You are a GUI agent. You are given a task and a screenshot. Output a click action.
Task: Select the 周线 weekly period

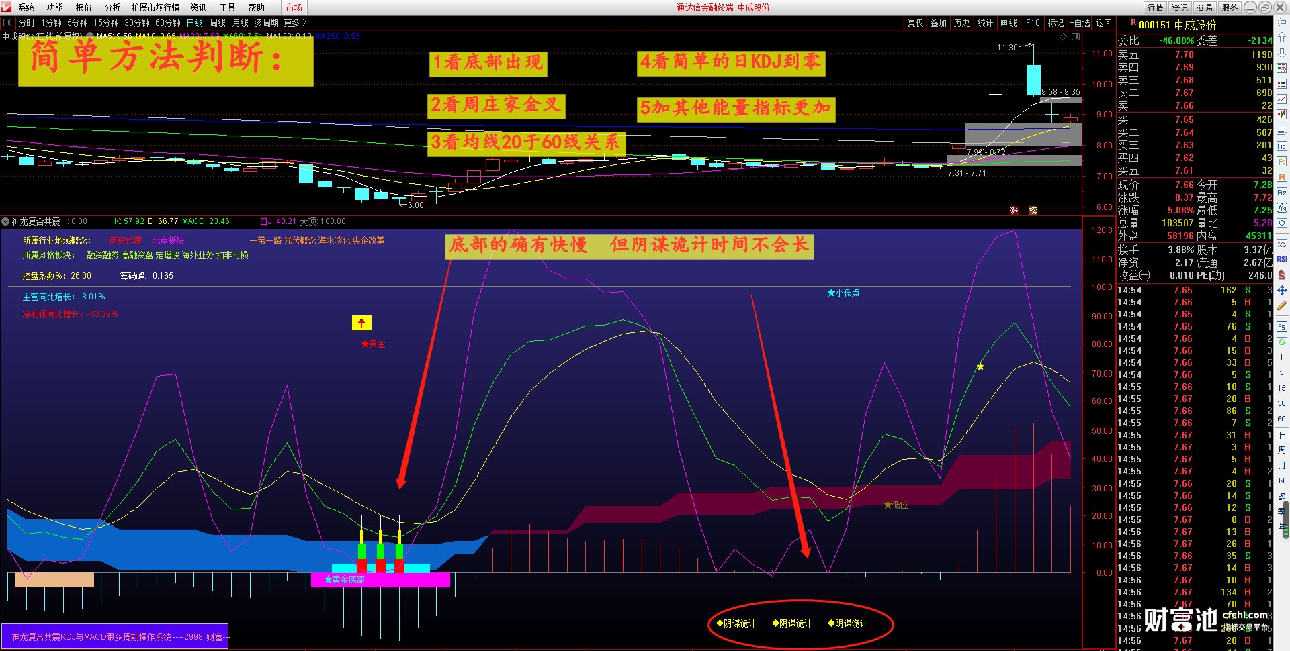[218, 23]
